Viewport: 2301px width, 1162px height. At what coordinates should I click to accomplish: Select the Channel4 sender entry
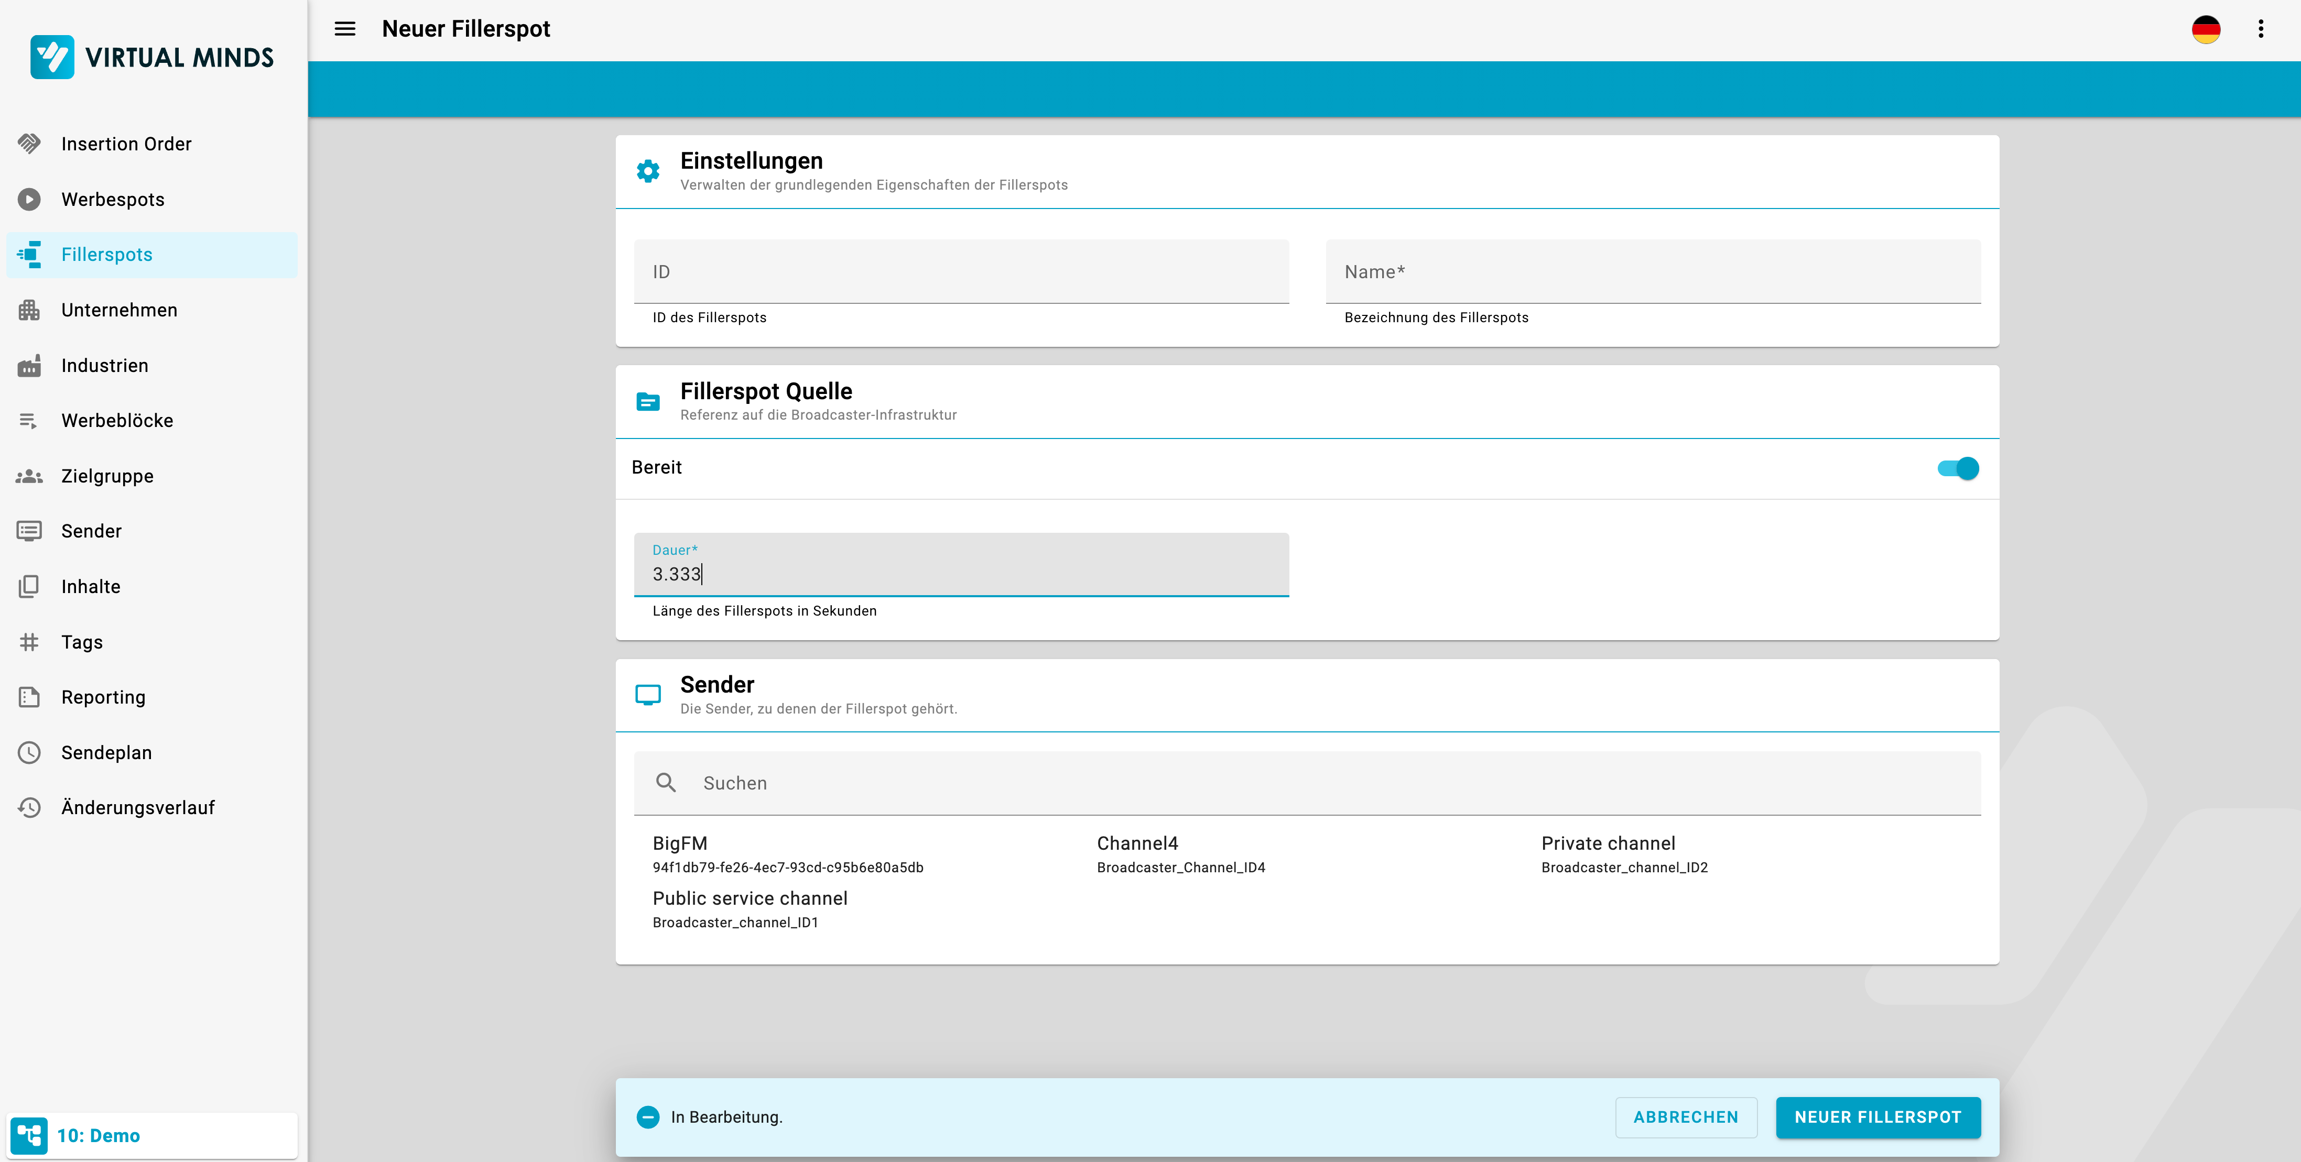pyautogui.click(x=1180, y=853)
